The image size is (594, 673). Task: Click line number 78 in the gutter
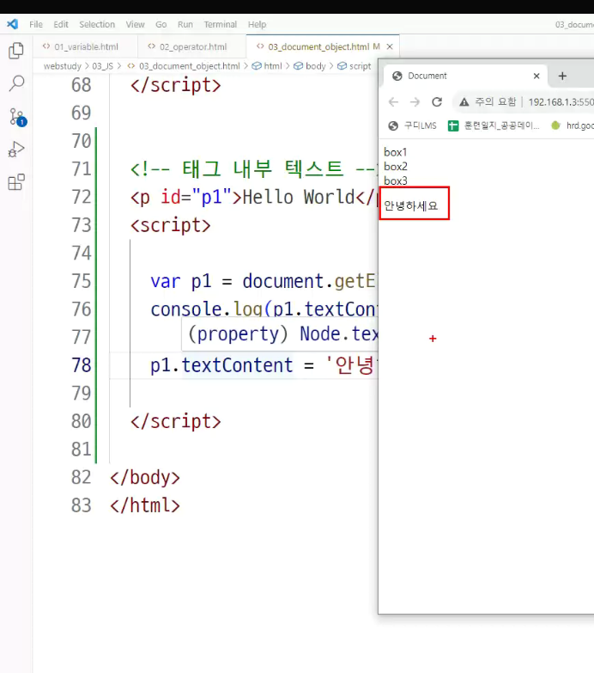(x=82, y=365)
